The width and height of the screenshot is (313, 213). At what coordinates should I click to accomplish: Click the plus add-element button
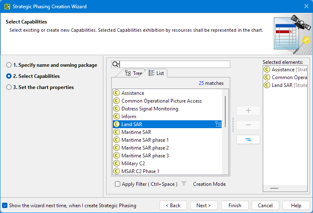(248, 111)
